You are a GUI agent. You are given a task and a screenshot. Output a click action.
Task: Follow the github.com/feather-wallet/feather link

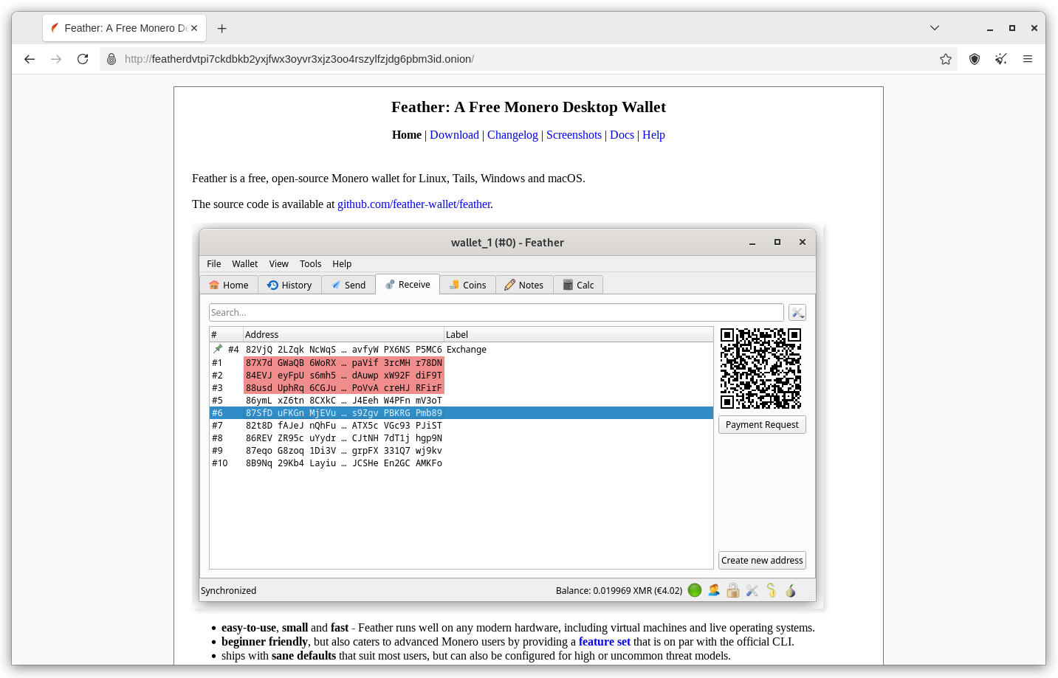pos(414,204)
